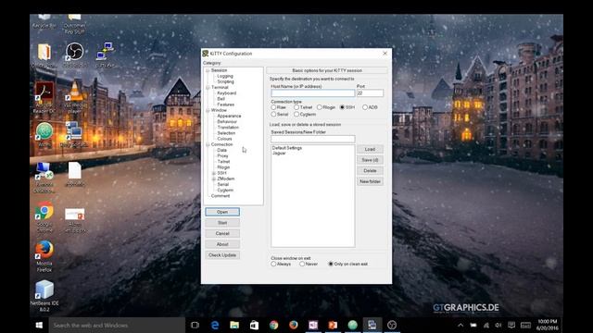The width and height of the screenshot is (593, 333).
Task: Open the Colours category
Action: pyautogui.click(x=224, y=139)
